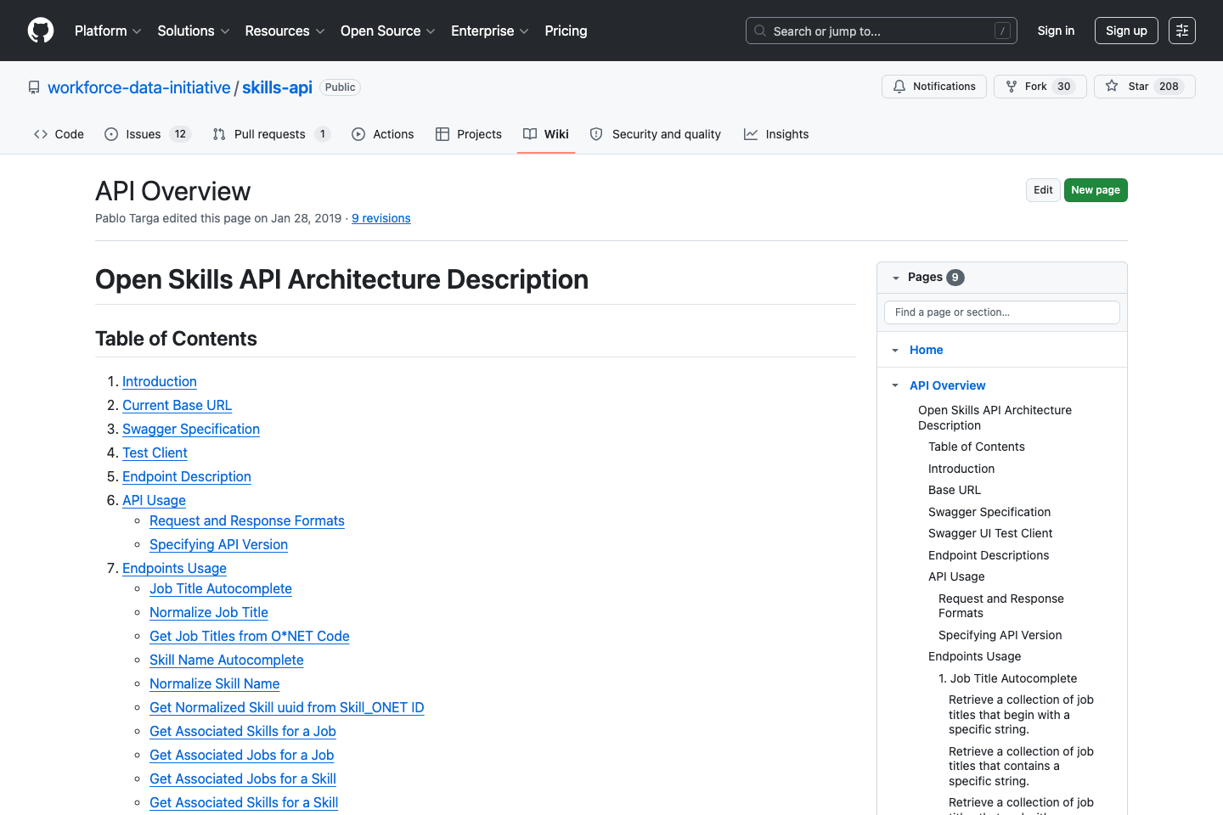Open the Solutions menu
1223x815 pixels.
(193, 31)
